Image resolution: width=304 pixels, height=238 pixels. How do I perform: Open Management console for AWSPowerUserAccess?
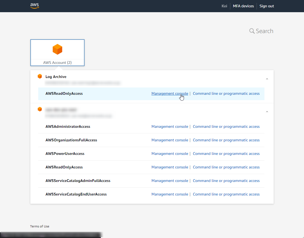click(x=170, y=154)
